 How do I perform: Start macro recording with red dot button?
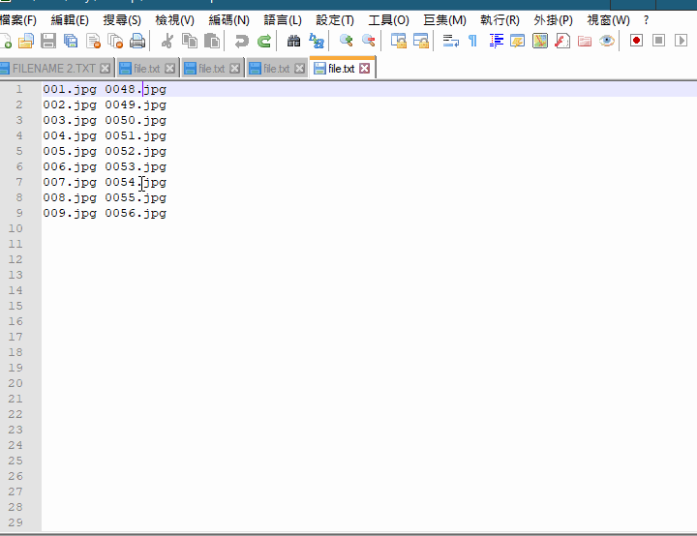[636, 41]
